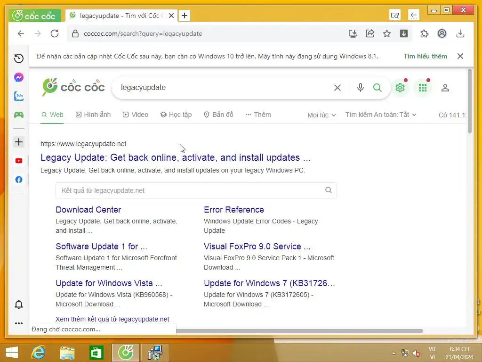Open the tab search icon in title bar

(395, 15)
